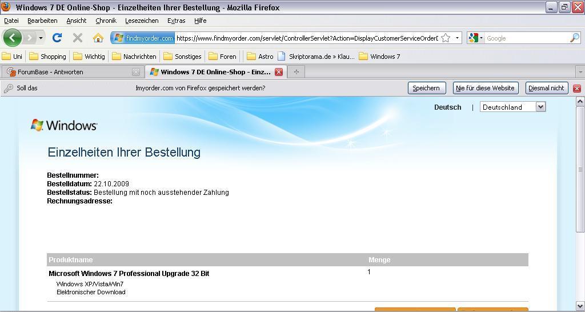Click the page scrollbar down arrow

tap(580, 306)
